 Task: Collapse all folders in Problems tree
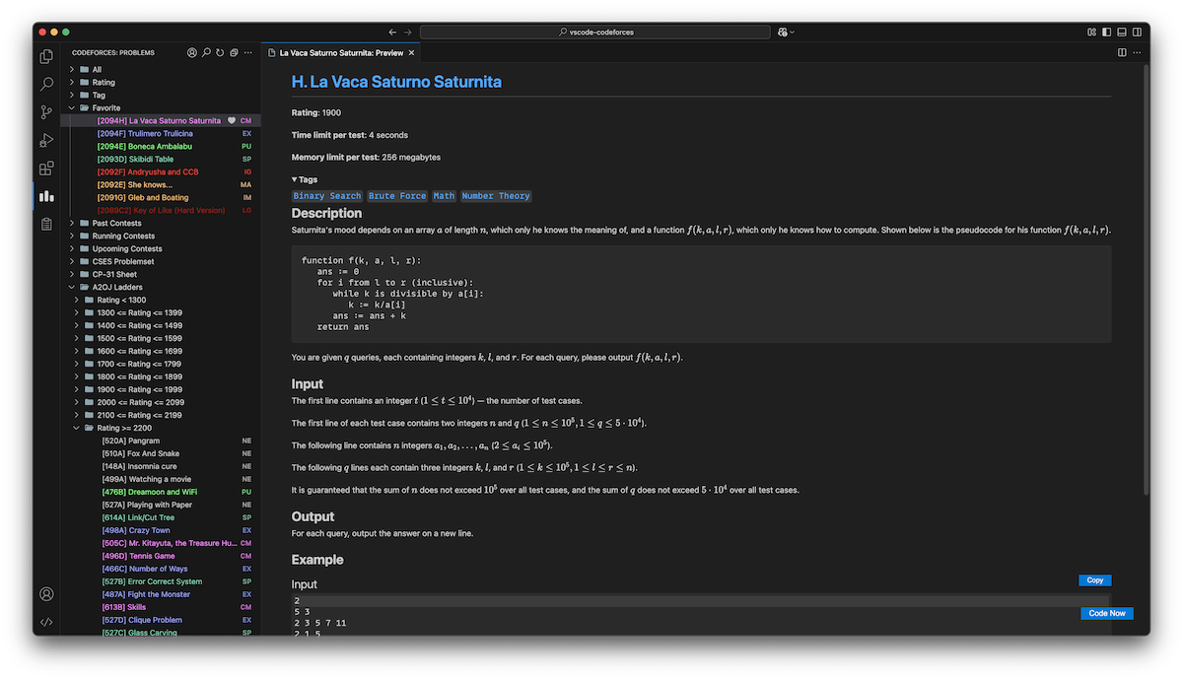pos(234,52)
